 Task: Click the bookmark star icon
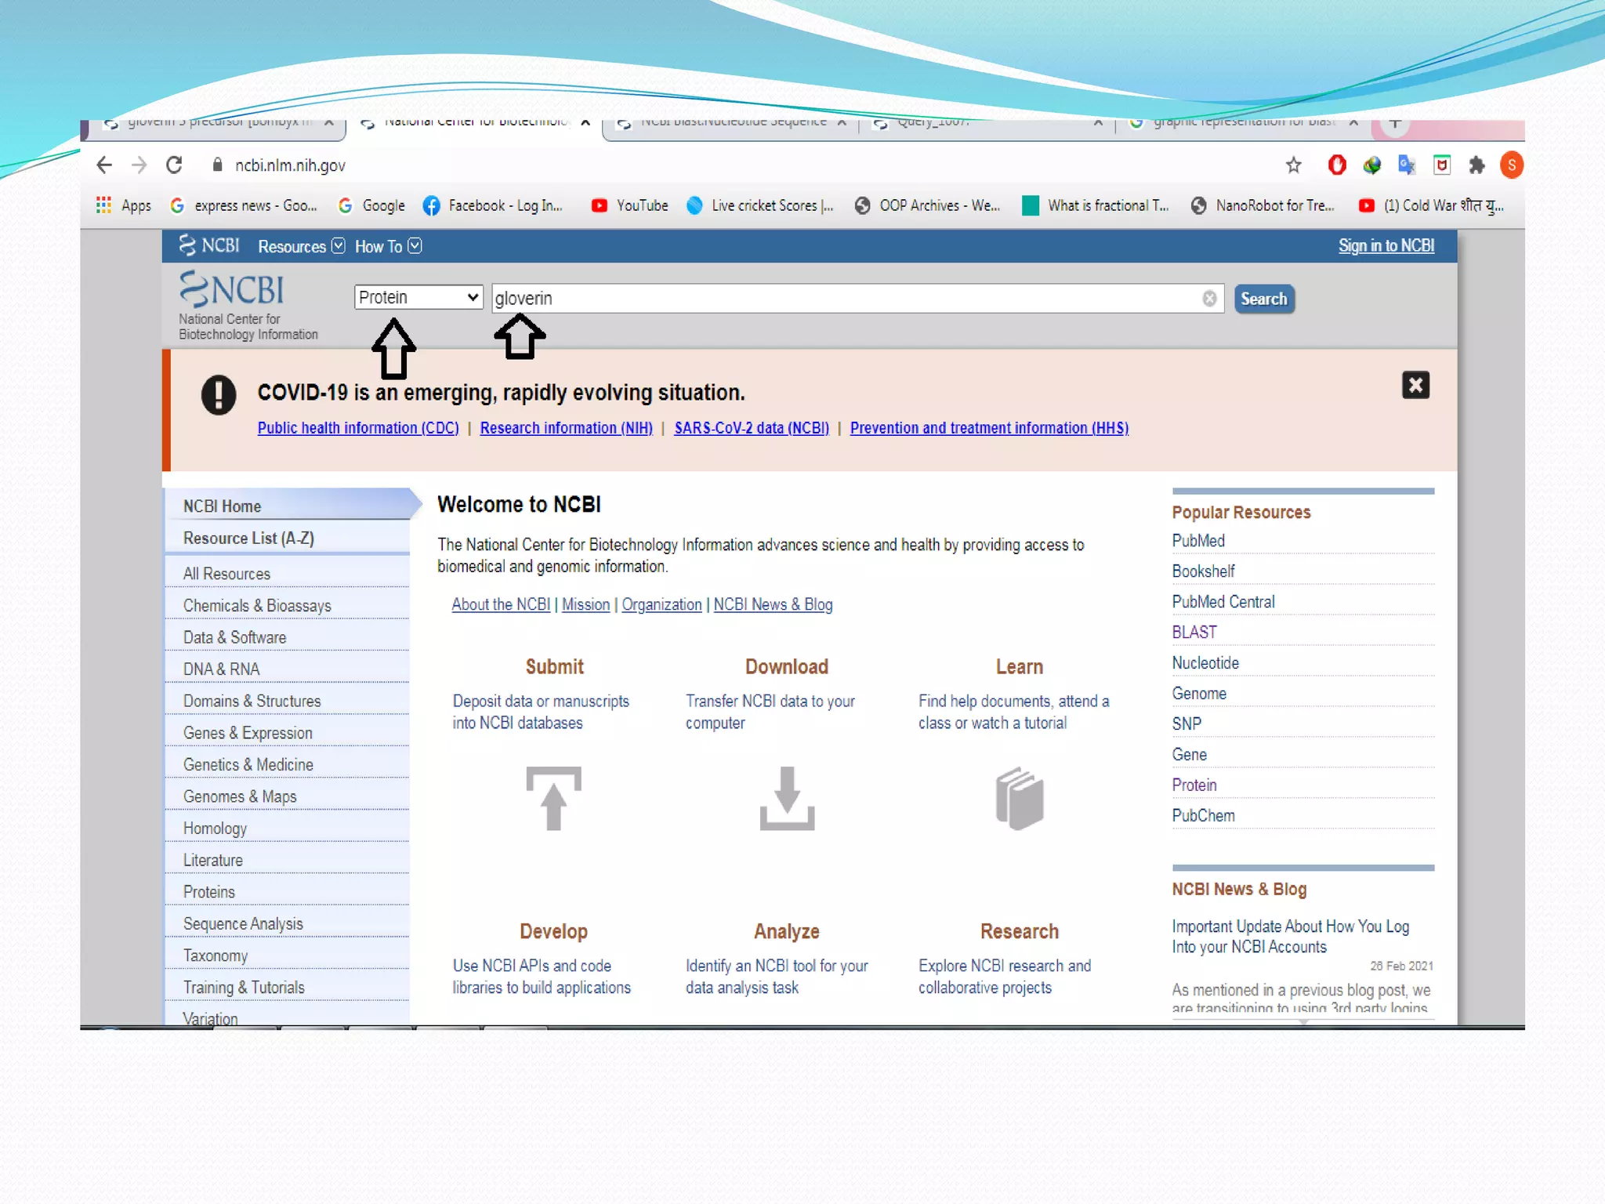click(1293, 165)
